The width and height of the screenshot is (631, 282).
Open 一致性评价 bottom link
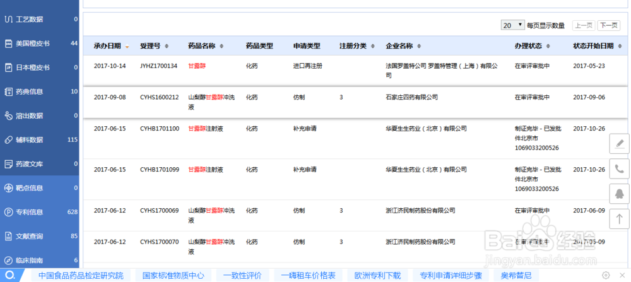coord(243,276)
